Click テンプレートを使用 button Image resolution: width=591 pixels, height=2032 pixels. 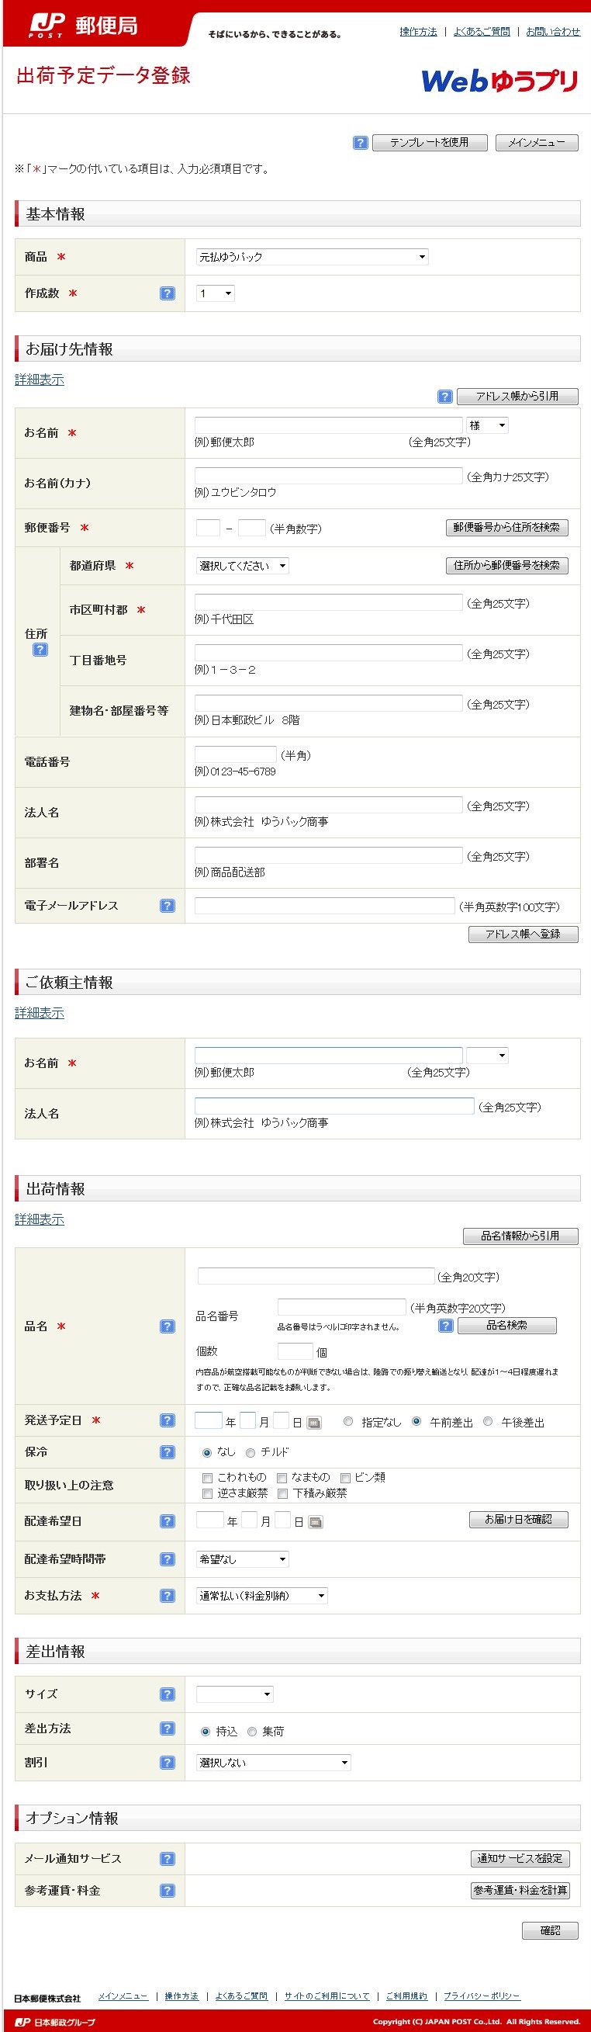pyautogui.click(x=430, y=143)
